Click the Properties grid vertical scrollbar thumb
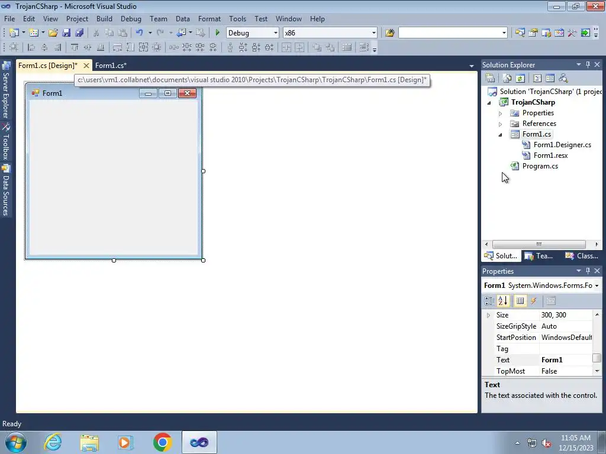The image size is (606, 454). tap(597, 358)
